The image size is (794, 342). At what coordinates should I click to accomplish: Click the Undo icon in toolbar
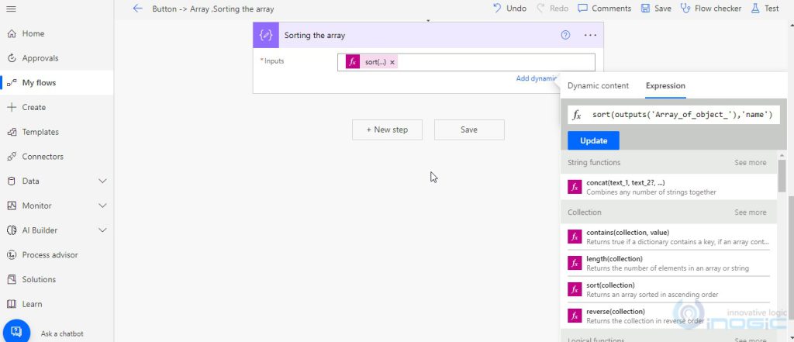pyautogui.click(x=497, y=9)
